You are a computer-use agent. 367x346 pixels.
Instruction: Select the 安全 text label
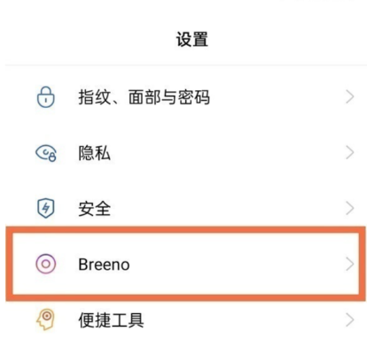[94, 209]
